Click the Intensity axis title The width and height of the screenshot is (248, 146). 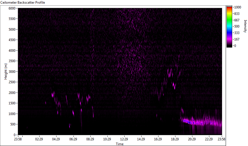245,26
